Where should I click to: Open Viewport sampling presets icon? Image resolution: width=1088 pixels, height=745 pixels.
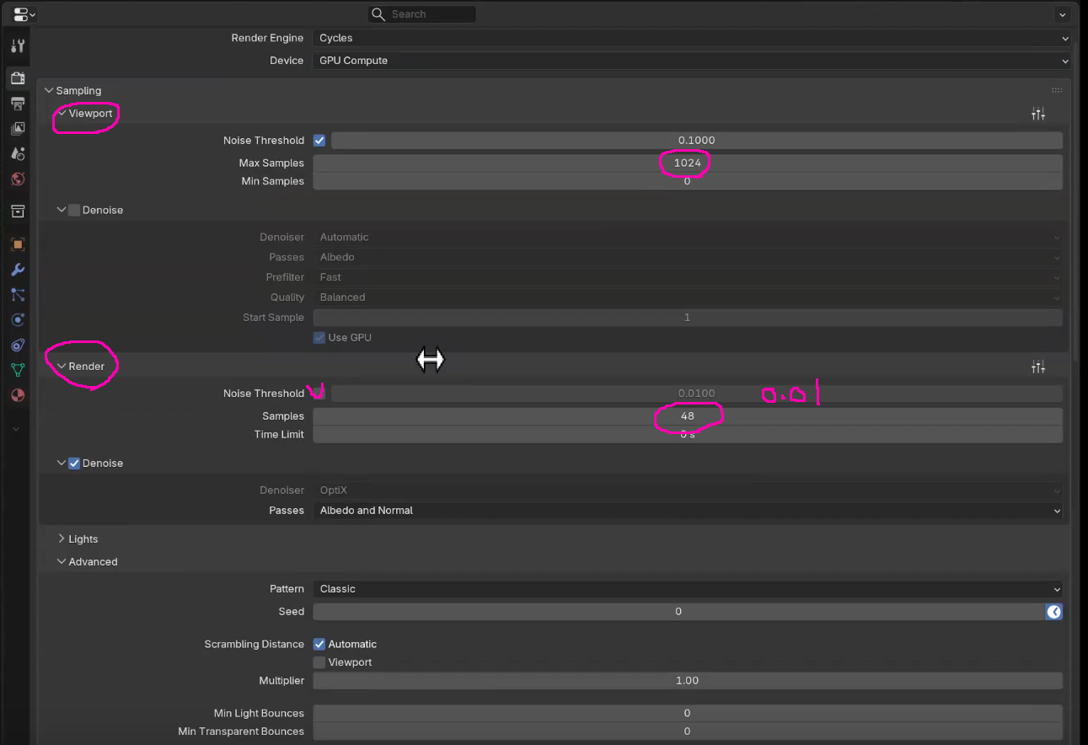1038,114
